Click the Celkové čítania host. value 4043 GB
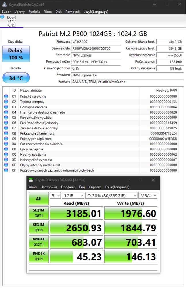The image size is (186, 288). (x=170, y=42)
